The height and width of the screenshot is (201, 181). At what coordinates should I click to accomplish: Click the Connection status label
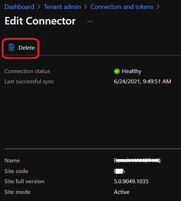tap(27, 71)
